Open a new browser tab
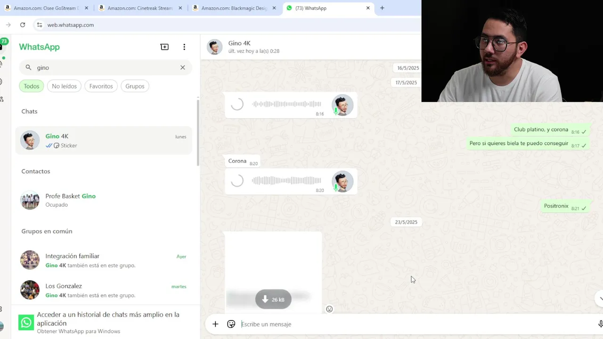603x339 pixels. pyautogui.click(x=382, y=8)
